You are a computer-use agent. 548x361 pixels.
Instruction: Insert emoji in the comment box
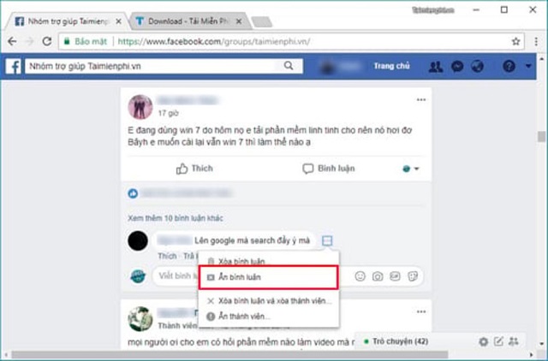pos(360,276)
